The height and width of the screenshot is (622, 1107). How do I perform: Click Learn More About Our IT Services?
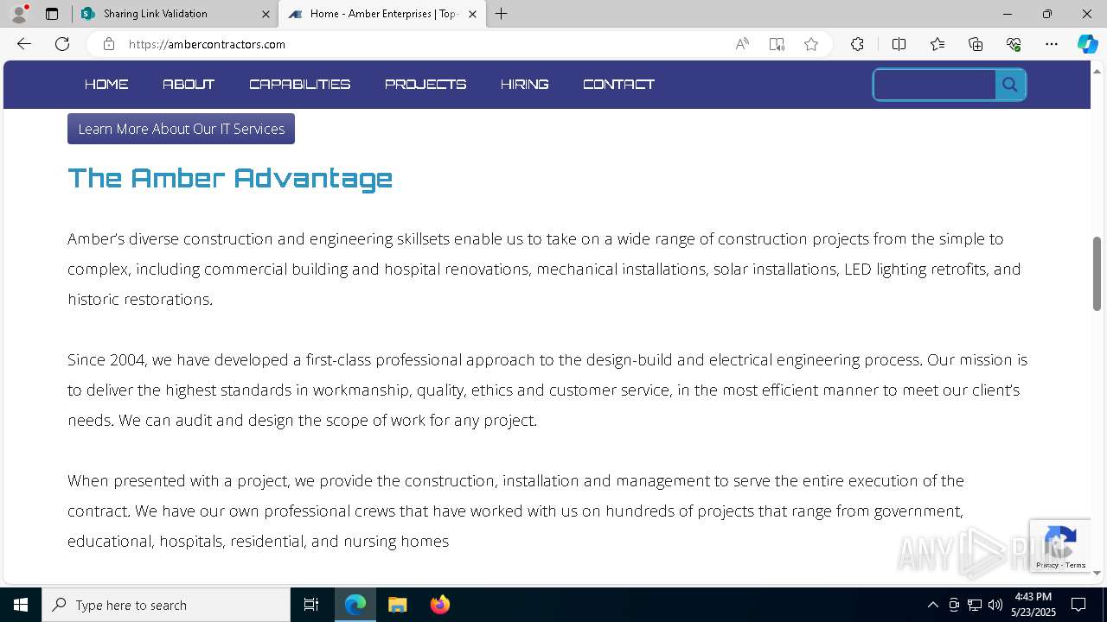pos(181,129)
